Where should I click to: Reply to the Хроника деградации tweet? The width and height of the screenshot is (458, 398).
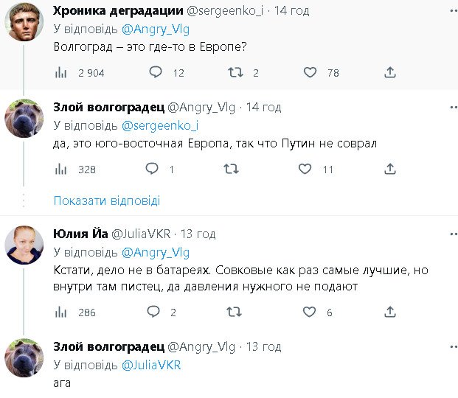click(x=156, y=72)
